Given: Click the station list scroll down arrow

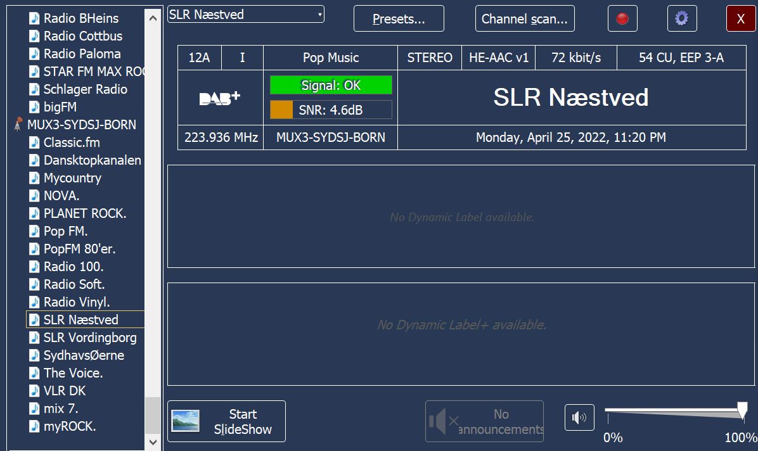Looking at the screenshot, I should pyautogui.click(x=153, y=441).
